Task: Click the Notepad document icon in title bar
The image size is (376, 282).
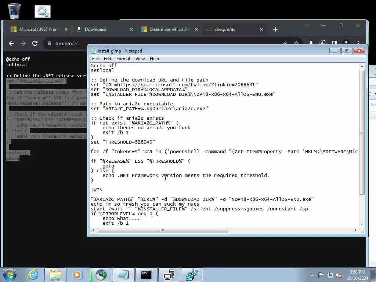Action: [x=93, y=51]
